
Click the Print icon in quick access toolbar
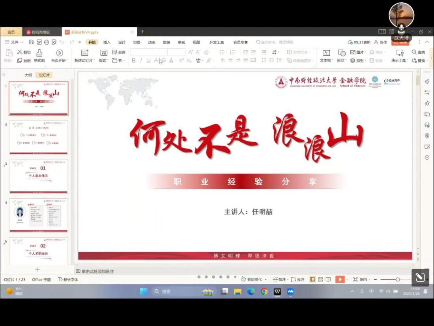coord(47,42)
